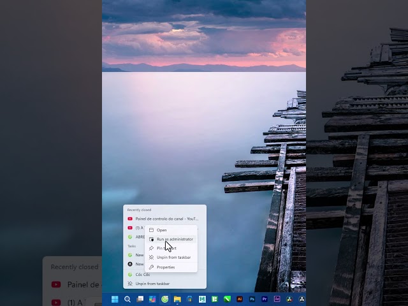Launch Adobe Illustrator from the taskbar
The width and height of the screenshot is (408, 306).
click(x=240, y=299)
